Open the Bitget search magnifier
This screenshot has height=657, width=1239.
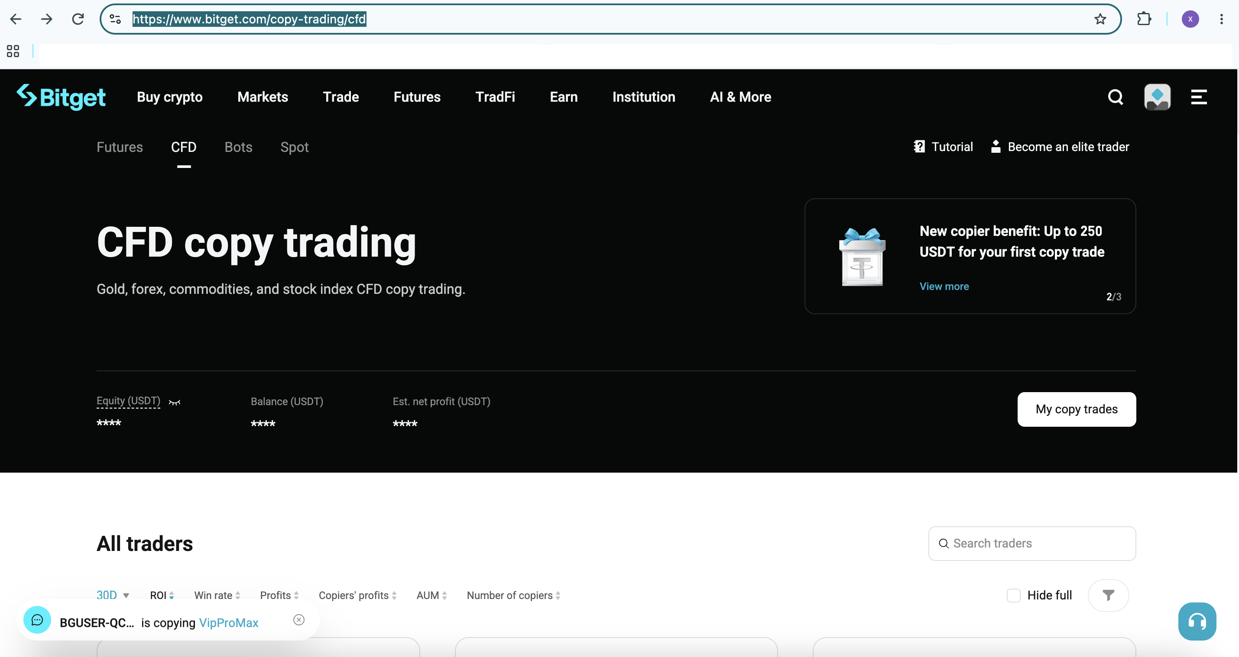(x=1116, y=97)
